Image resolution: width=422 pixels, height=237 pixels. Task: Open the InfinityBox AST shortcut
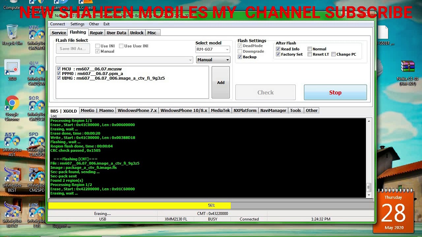coord(12,145)
